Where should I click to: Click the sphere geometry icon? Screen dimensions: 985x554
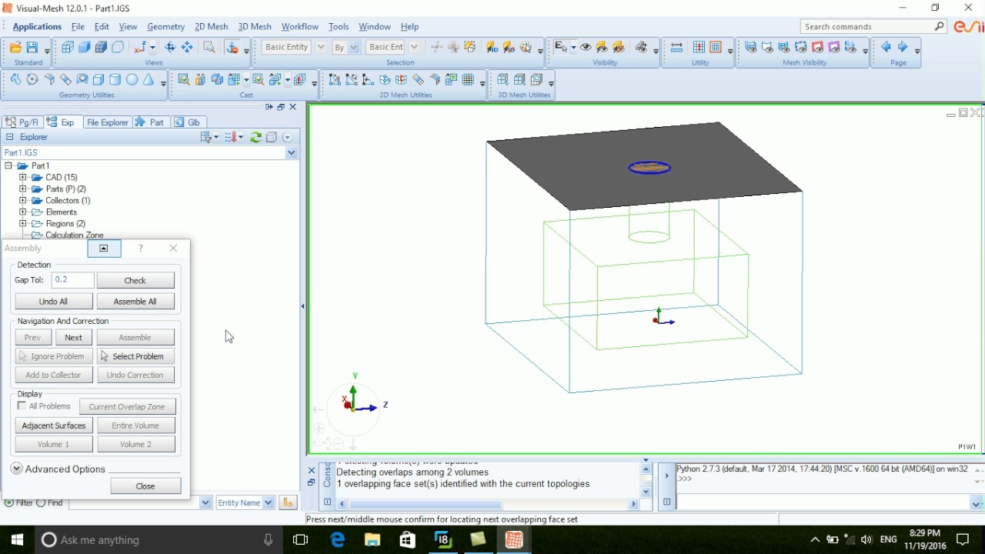pyautogui.click(x=132, y=79)
